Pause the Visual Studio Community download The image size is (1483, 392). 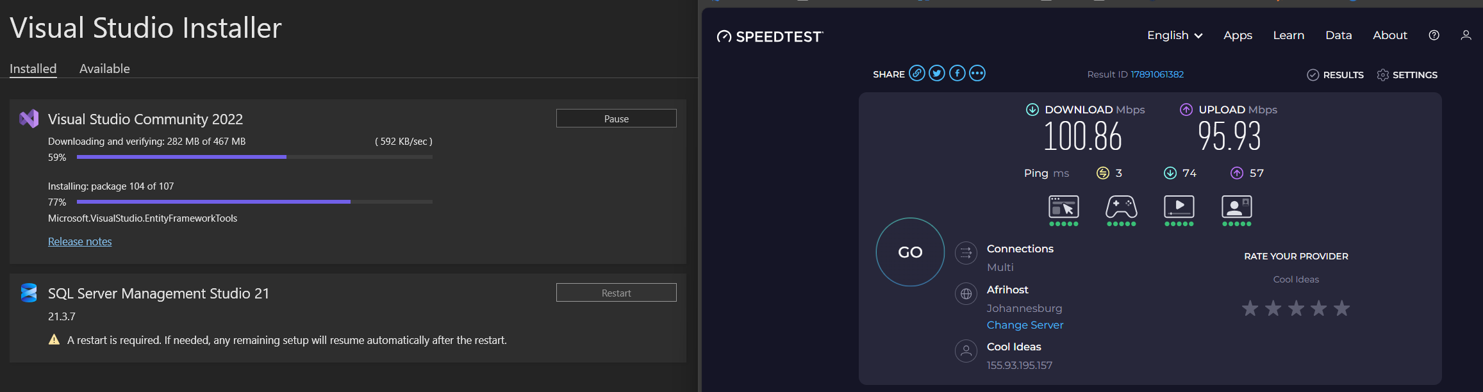[617, 118]
